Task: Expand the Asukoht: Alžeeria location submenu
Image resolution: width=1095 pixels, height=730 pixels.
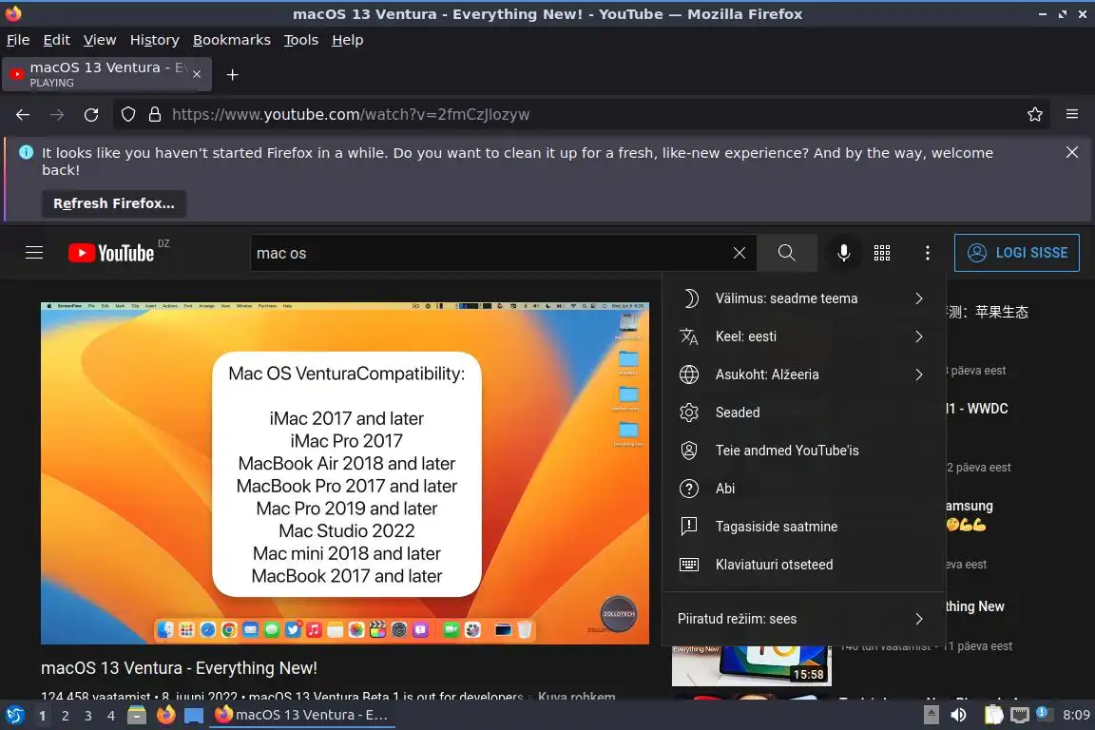Action: point(804,375)
